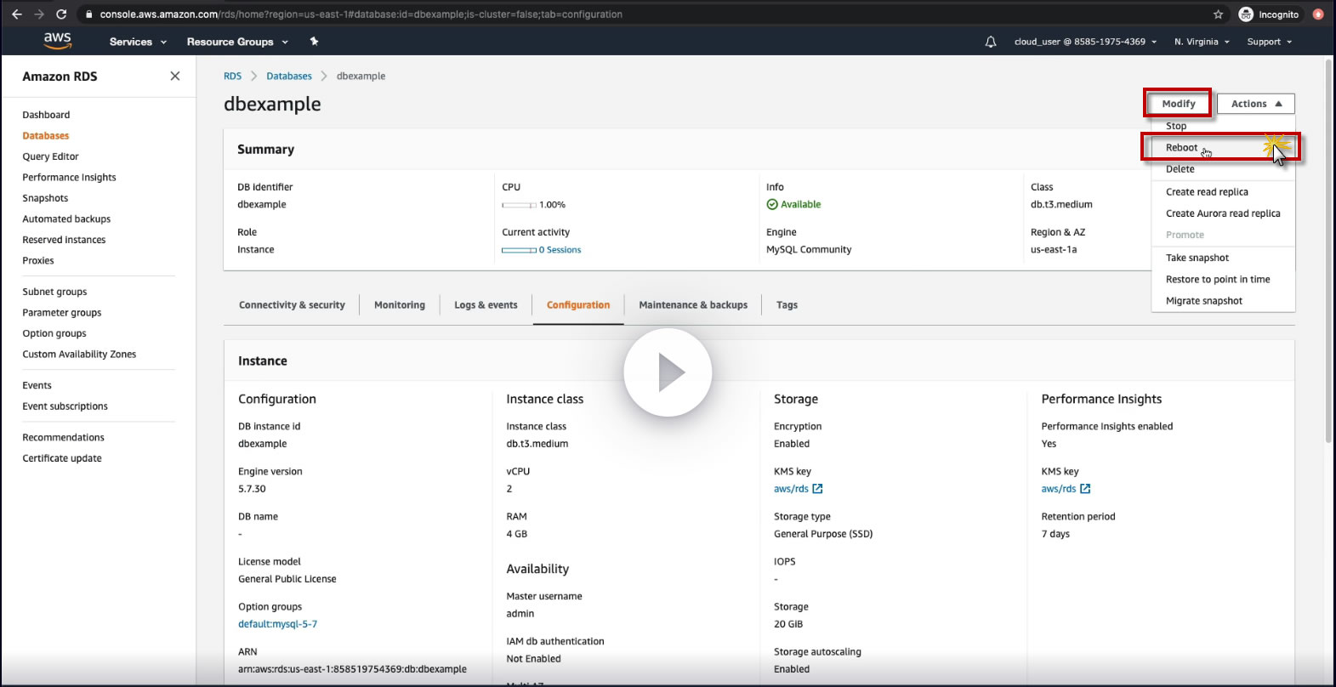The image size is (1336, 687).
Task: Select Delete from Actions menu
Action: click(x=1180, y=169)
